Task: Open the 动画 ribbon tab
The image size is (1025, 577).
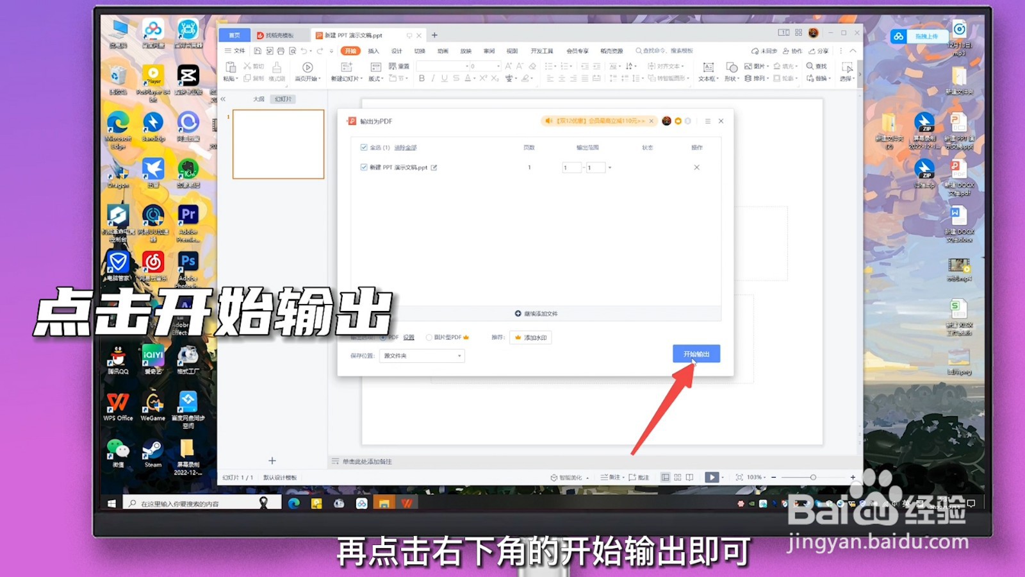Action: tap(443, 51)
